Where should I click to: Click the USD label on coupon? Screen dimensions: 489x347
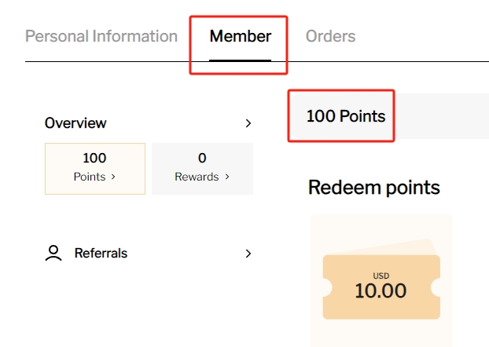(381, 276)
